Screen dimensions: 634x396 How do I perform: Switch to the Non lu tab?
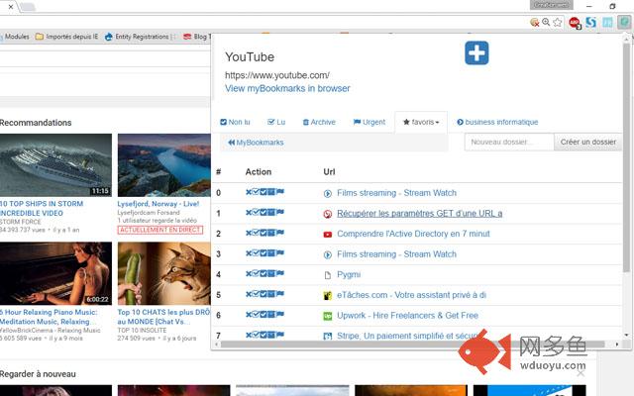[x=235, y=123]
